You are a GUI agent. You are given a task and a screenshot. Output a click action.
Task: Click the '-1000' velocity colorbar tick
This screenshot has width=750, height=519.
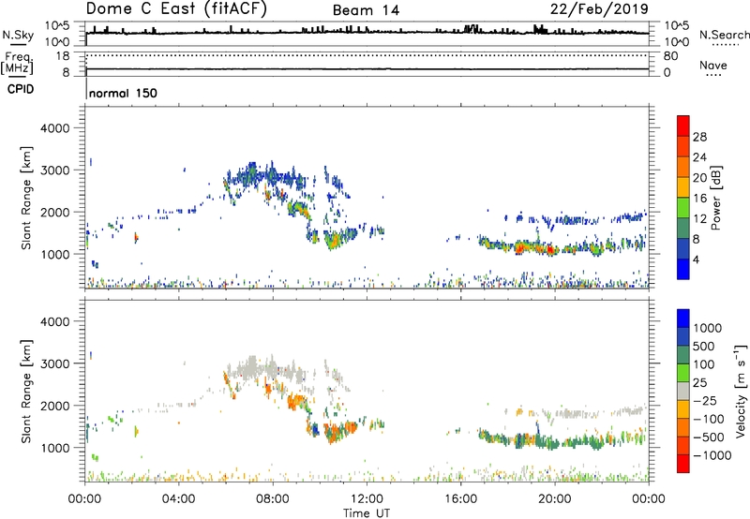point(712,455)
